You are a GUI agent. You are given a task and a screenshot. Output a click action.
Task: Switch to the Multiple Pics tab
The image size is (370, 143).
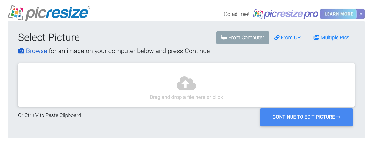pyautogui.click(x=331, y=37)
